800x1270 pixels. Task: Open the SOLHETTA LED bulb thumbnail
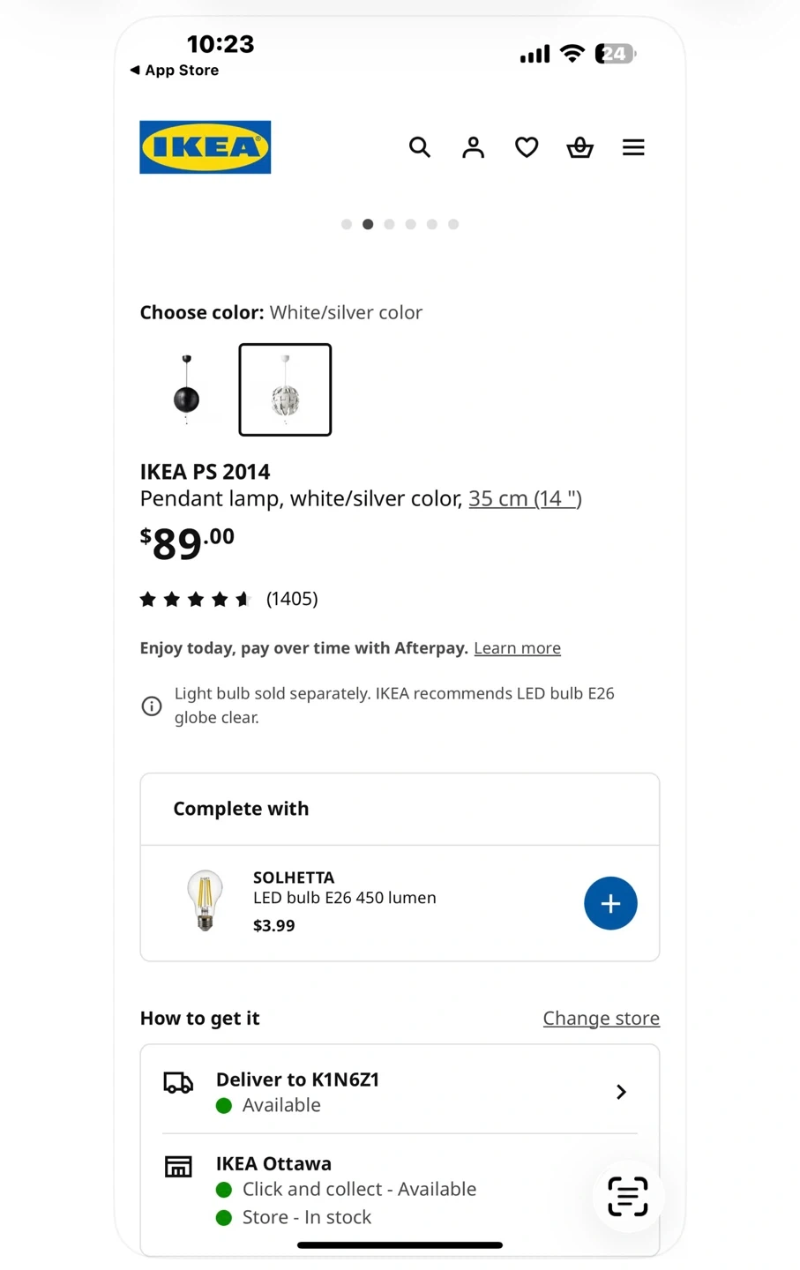point(205,901)
